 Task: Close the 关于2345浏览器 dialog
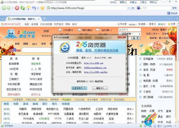coord(122,37)
